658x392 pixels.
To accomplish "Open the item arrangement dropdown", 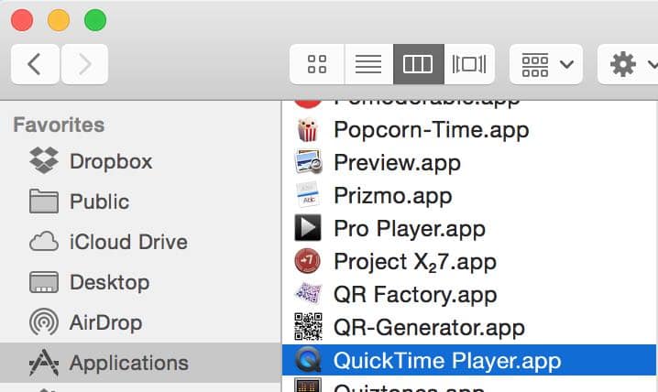I will click(546, 64).
